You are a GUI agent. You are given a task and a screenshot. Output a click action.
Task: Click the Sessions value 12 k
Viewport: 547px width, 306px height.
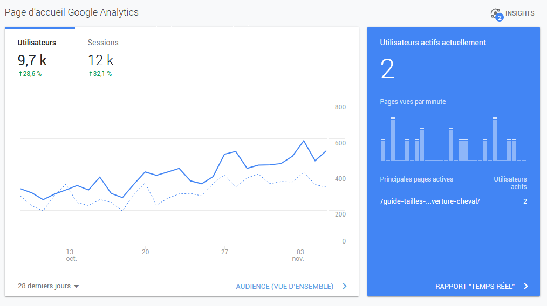click(x=100, y=60)
